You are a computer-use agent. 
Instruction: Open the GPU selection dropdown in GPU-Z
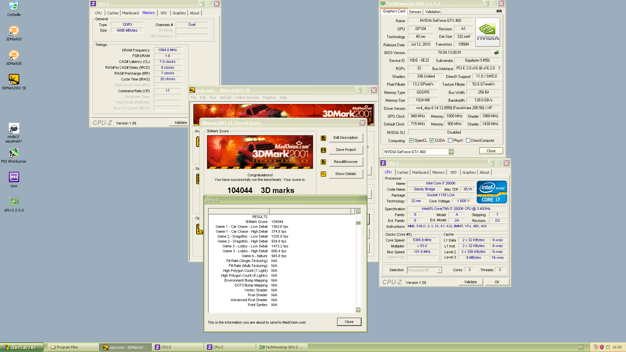(451, 152)
